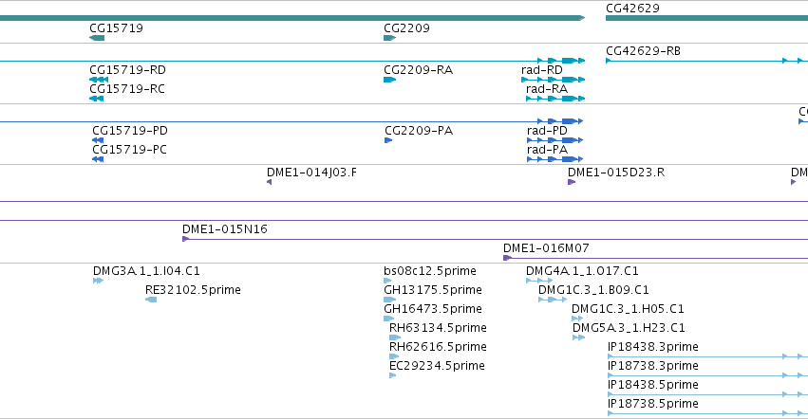Click the DME1-014J03.F marker arrow
Image resolution: width=808 pixels, height=419 pixels.
(x=269, y=182)
